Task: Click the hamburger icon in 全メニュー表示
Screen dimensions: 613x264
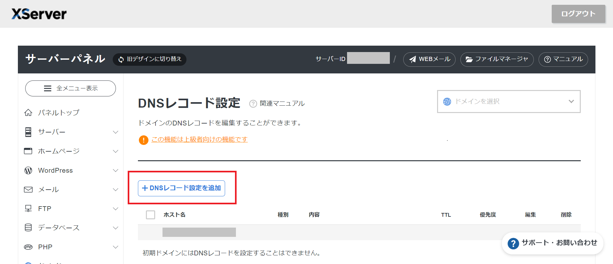Action: click(x=48, y=88)
